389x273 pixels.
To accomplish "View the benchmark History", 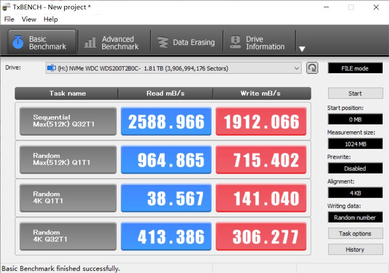I will pyautogui.click(x=355, y=249).
